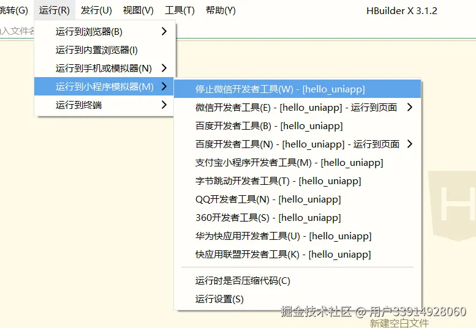Viewport: 476px width, 328px height.
Task: Select 微信开发者工具(E) 运行到页面 entry
Action: click(298, 107)
